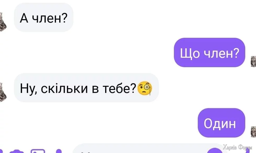Open cat avatar beside 'Ну, скільки в тебе?'
The image size is (256, 153).
tap(3, 92)
